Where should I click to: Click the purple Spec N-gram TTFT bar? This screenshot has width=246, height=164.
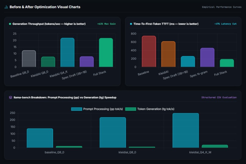tap(207, 58)
